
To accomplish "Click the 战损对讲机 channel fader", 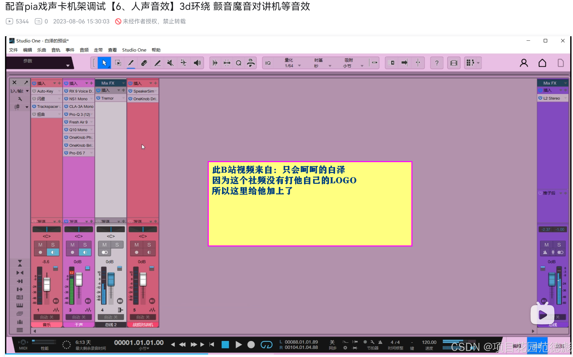I will click(143, 279).
